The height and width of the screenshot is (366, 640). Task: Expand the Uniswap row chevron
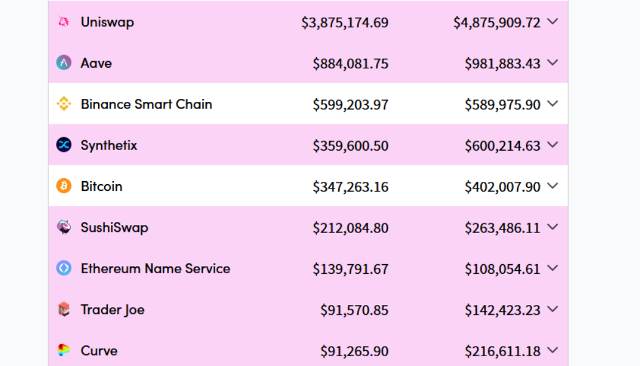tap(553, 21)
